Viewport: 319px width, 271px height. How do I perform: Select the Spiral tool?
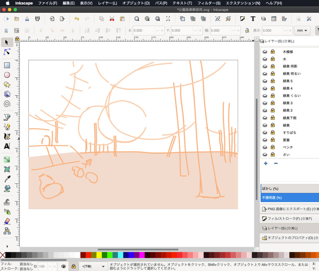pyautogui.click(x=7, y=104)
